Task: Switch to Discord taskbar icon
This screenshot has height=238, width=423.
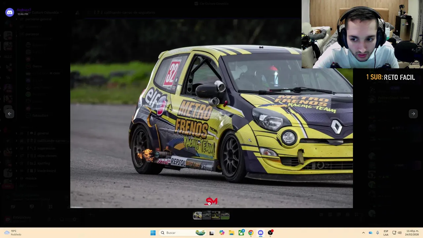Action: click(261, 233)
